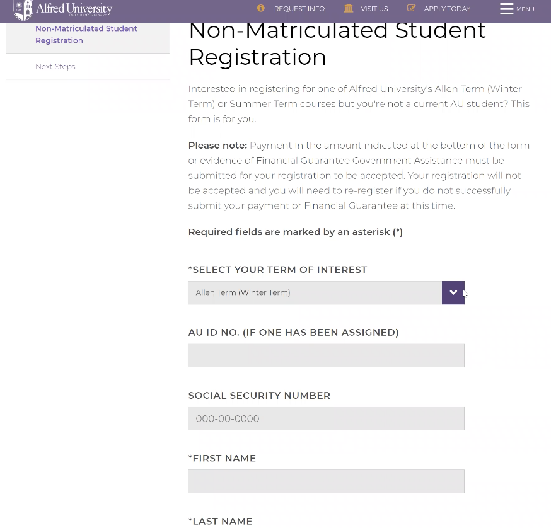Click the info circle icon beside Request Info
The width and height of the screenshot is (551, 528).
[x=261, y=8]
